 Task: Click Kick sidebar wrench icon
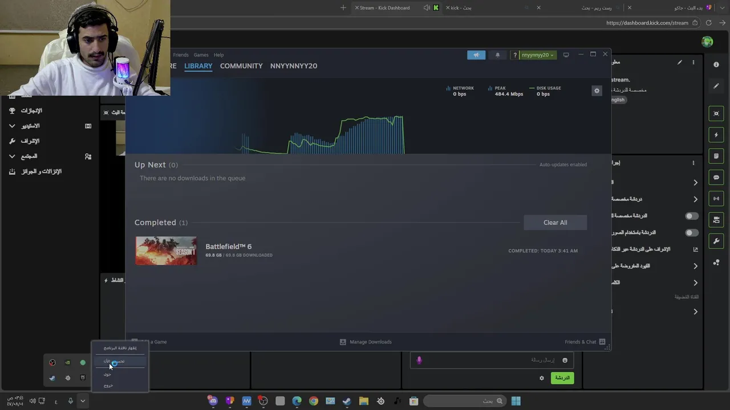pos(716,241)
